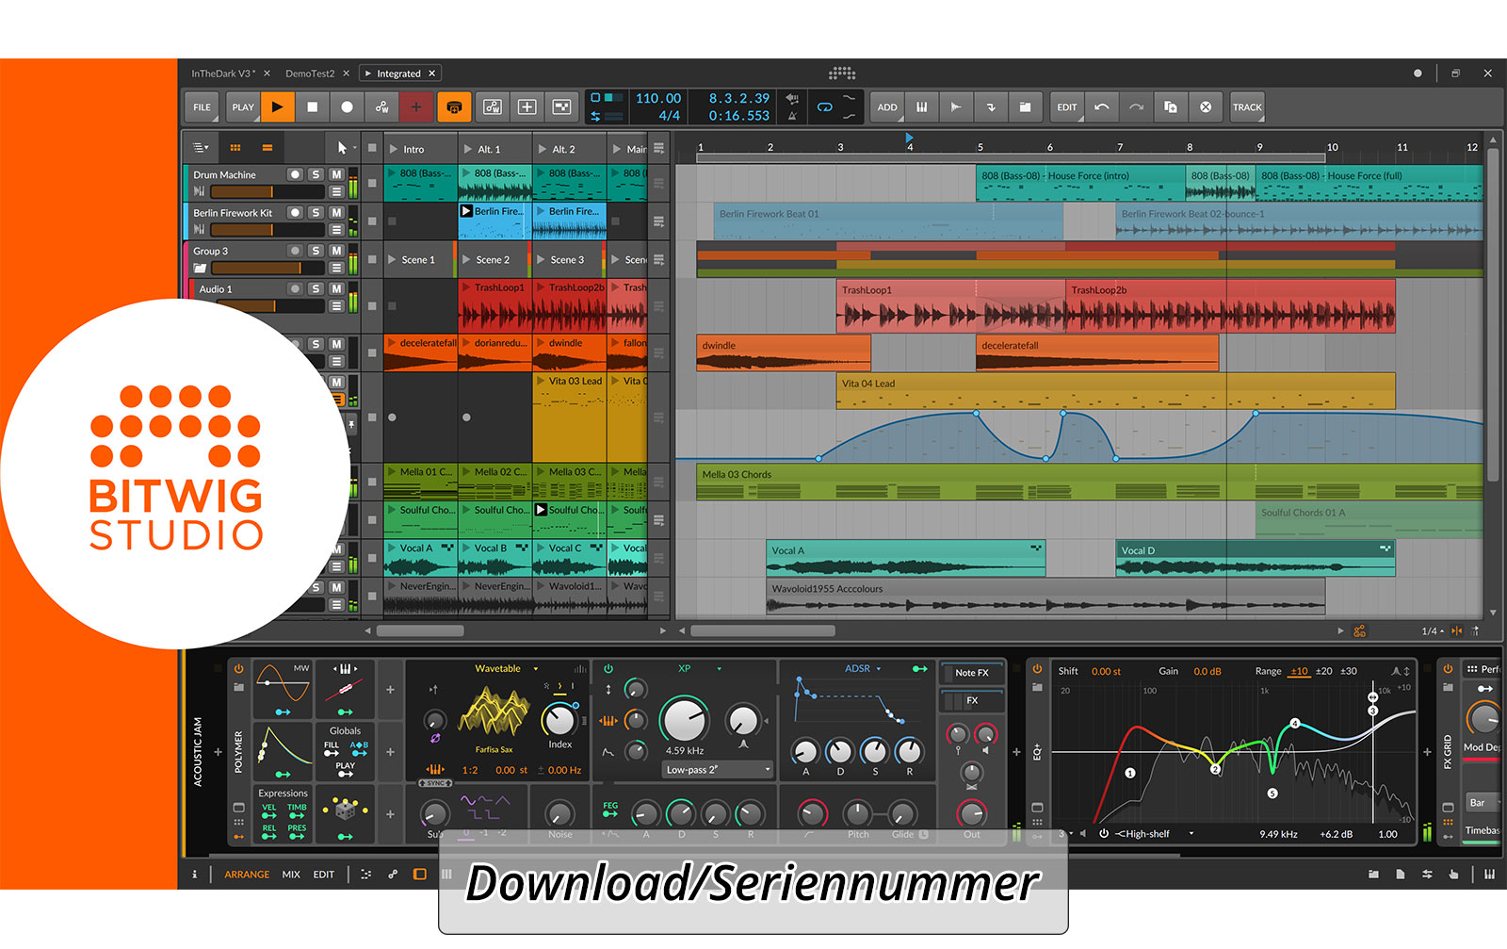Click the delete X circle icon
Screen dimensions: 1507x949
point(1206,107)
